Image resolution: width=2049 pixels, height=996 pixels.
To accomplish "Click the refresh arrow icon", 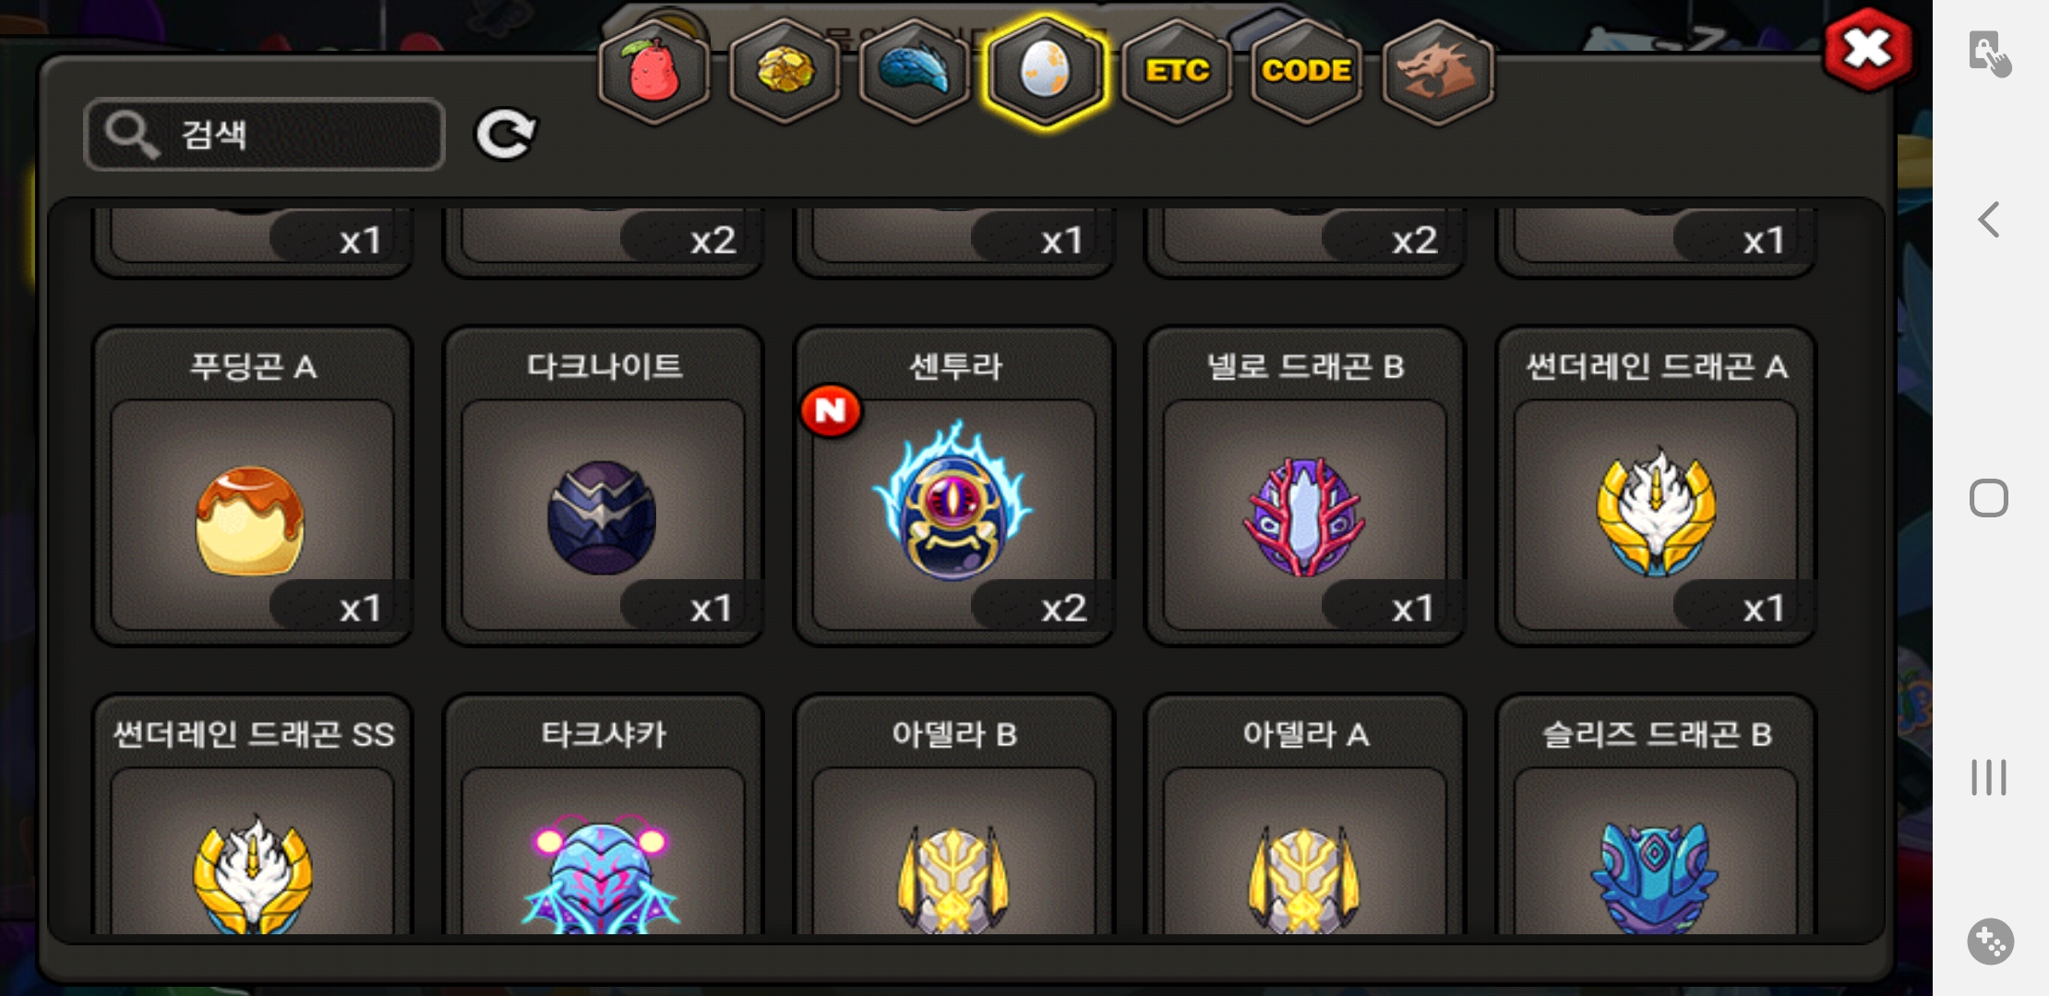I will coord(505,135).
